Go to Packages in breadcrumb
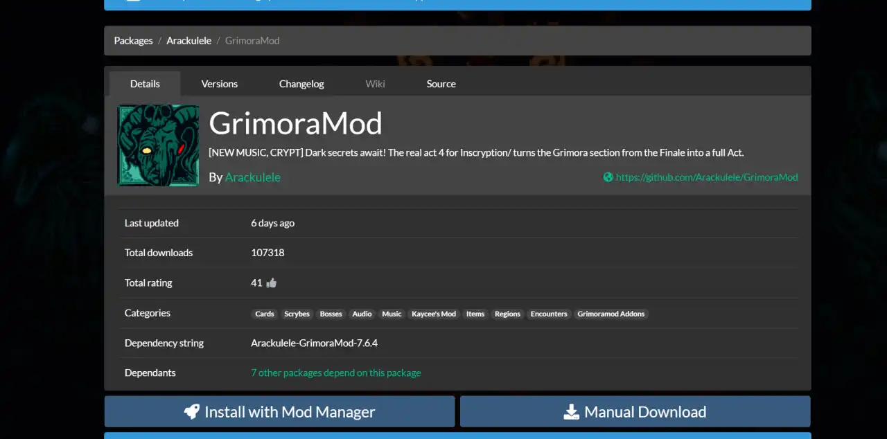Viewport: 887px width, 439px height. 133,41
